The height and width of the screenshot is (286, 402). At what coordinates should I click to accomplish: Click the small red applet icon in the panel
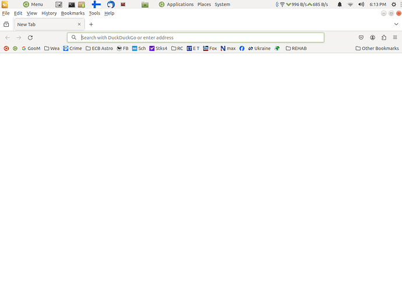tap(123, 4)
